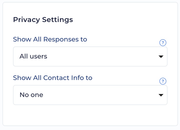Click the question mark above All users
180x130 pixels.
click(x=163, y=43)
